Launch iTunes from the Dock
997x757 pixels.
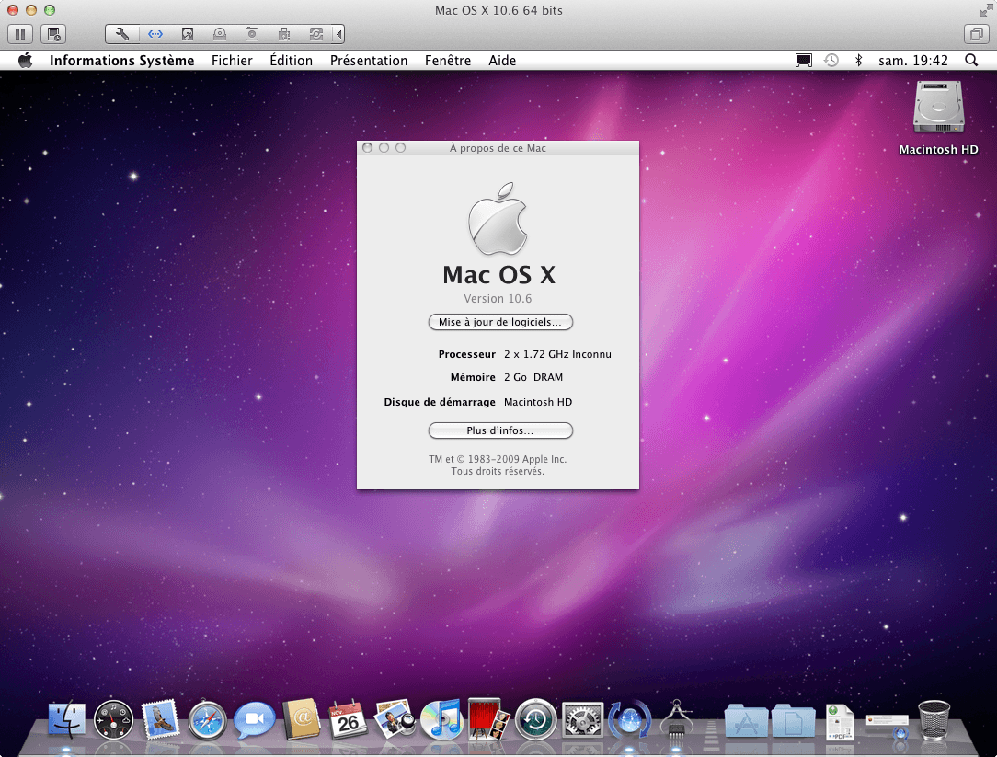point(441,719)
